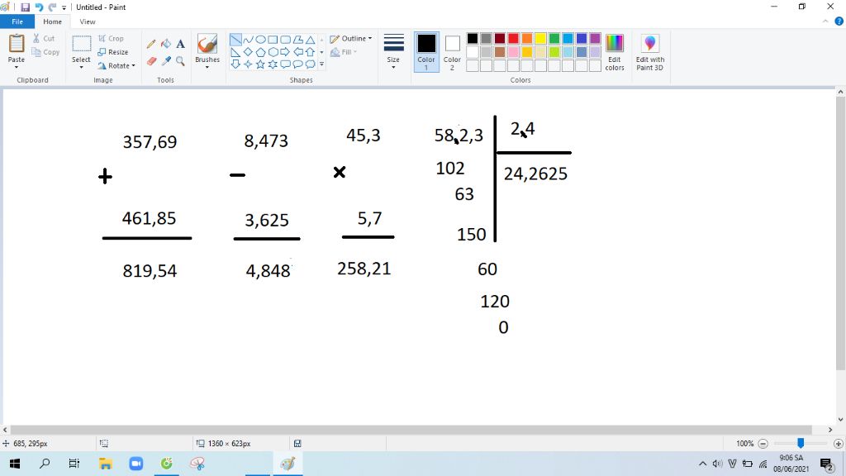This screenshot has width=846, height=476.
Task: Open Windows Start menu
Action: coord(15,464)
